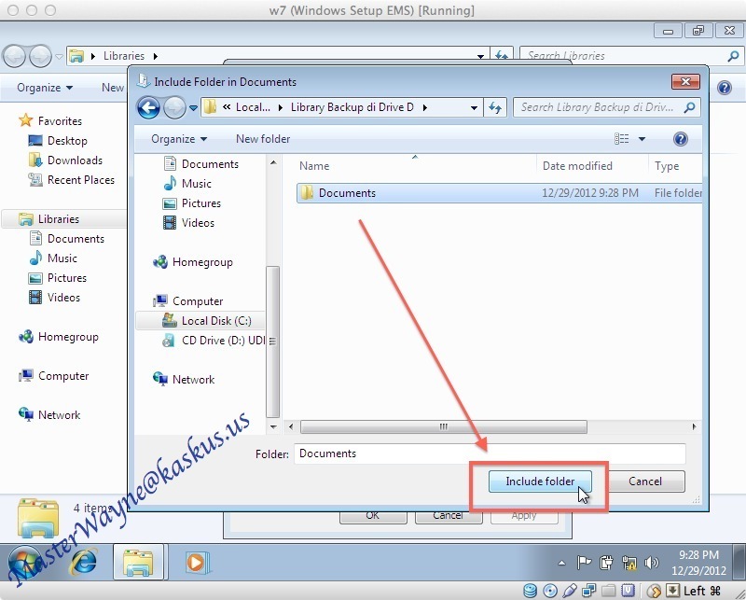Screen dimensions: 746x600
Task: Click New folder in the dialog toolbar
Action: (263, 139)
